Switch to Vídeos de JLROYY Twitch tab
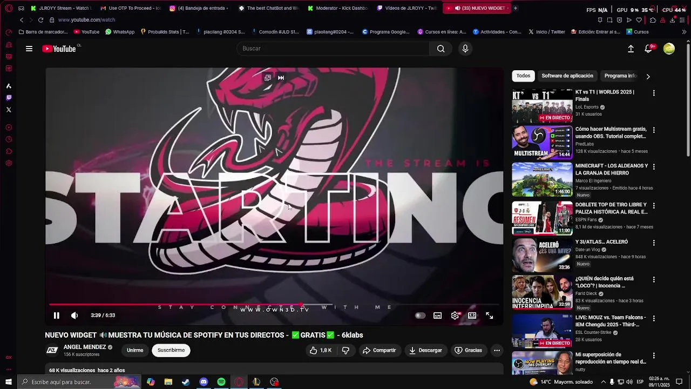The width and height of the screenshot is (691, 389). [407, 8]
